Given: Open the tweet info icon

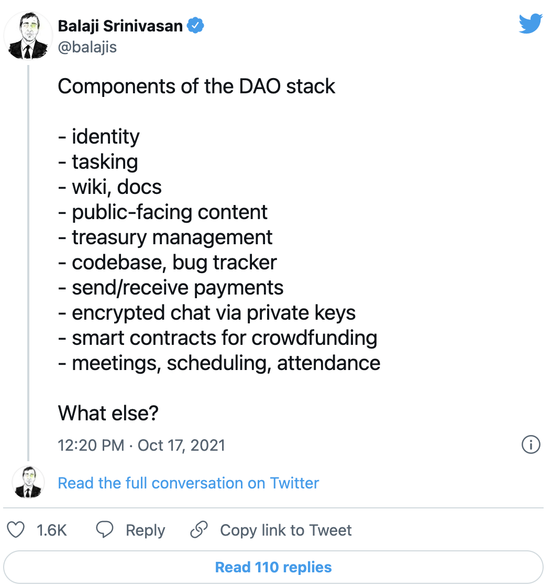Looking at the screenshot, I should pyautogui.click(x=531, y=445).
